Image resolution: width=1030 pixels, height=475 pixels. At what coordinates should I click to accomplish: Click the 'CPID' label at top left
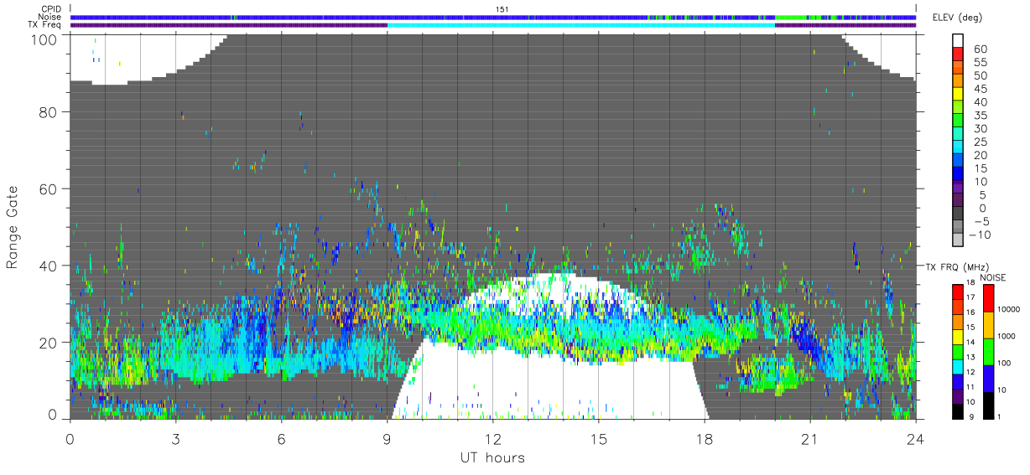(x=51, y=9)
